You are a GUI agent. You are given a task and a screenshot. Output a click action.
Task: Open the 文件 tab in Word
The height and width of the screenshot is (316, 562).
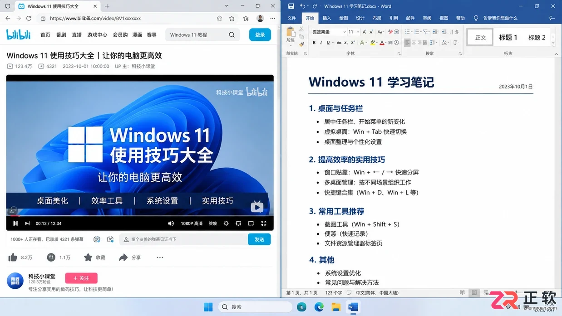(291, 18)
